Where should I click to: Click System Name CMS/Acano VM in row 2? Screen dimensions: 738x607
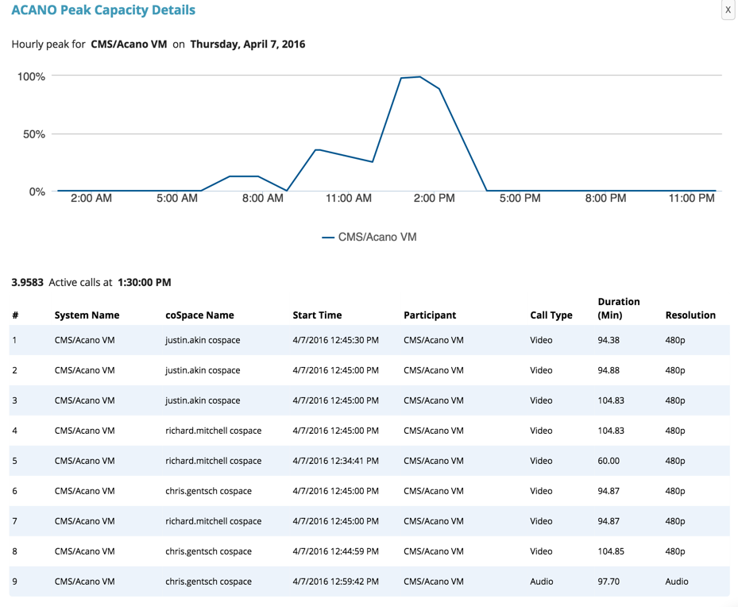pyautogui.click(x=85, y=370)
